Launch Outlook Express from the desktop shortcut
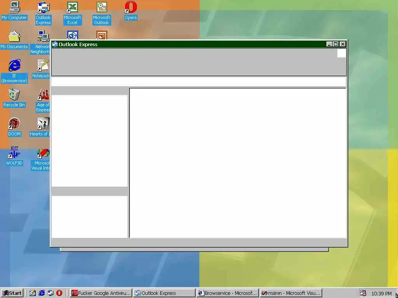This screenshot has width=398, height=298. click(x=43, y=13)
